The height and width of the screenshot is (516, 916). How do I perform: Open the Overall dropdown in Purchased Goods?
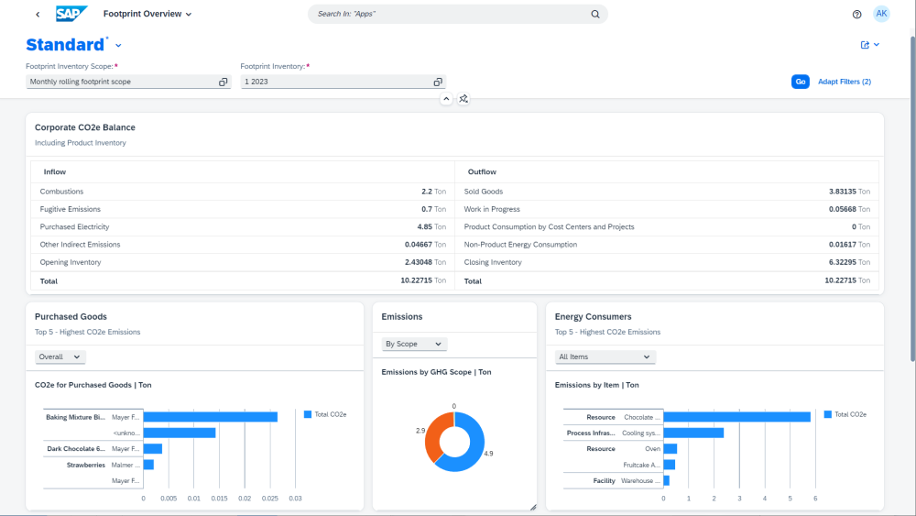[60, 357]
